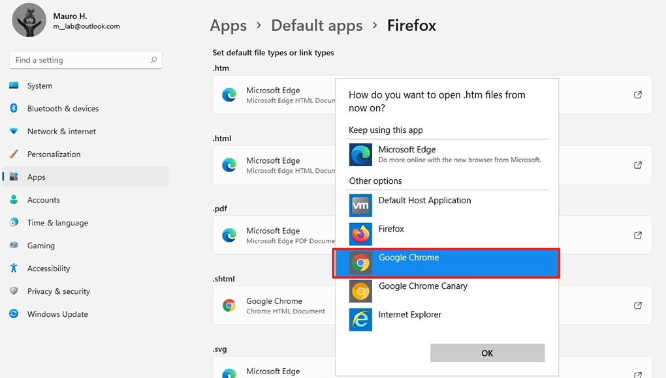The height and width of the screenshot is (378, 666).
Task: Click the Mauro H. account name
Action: 70,16
